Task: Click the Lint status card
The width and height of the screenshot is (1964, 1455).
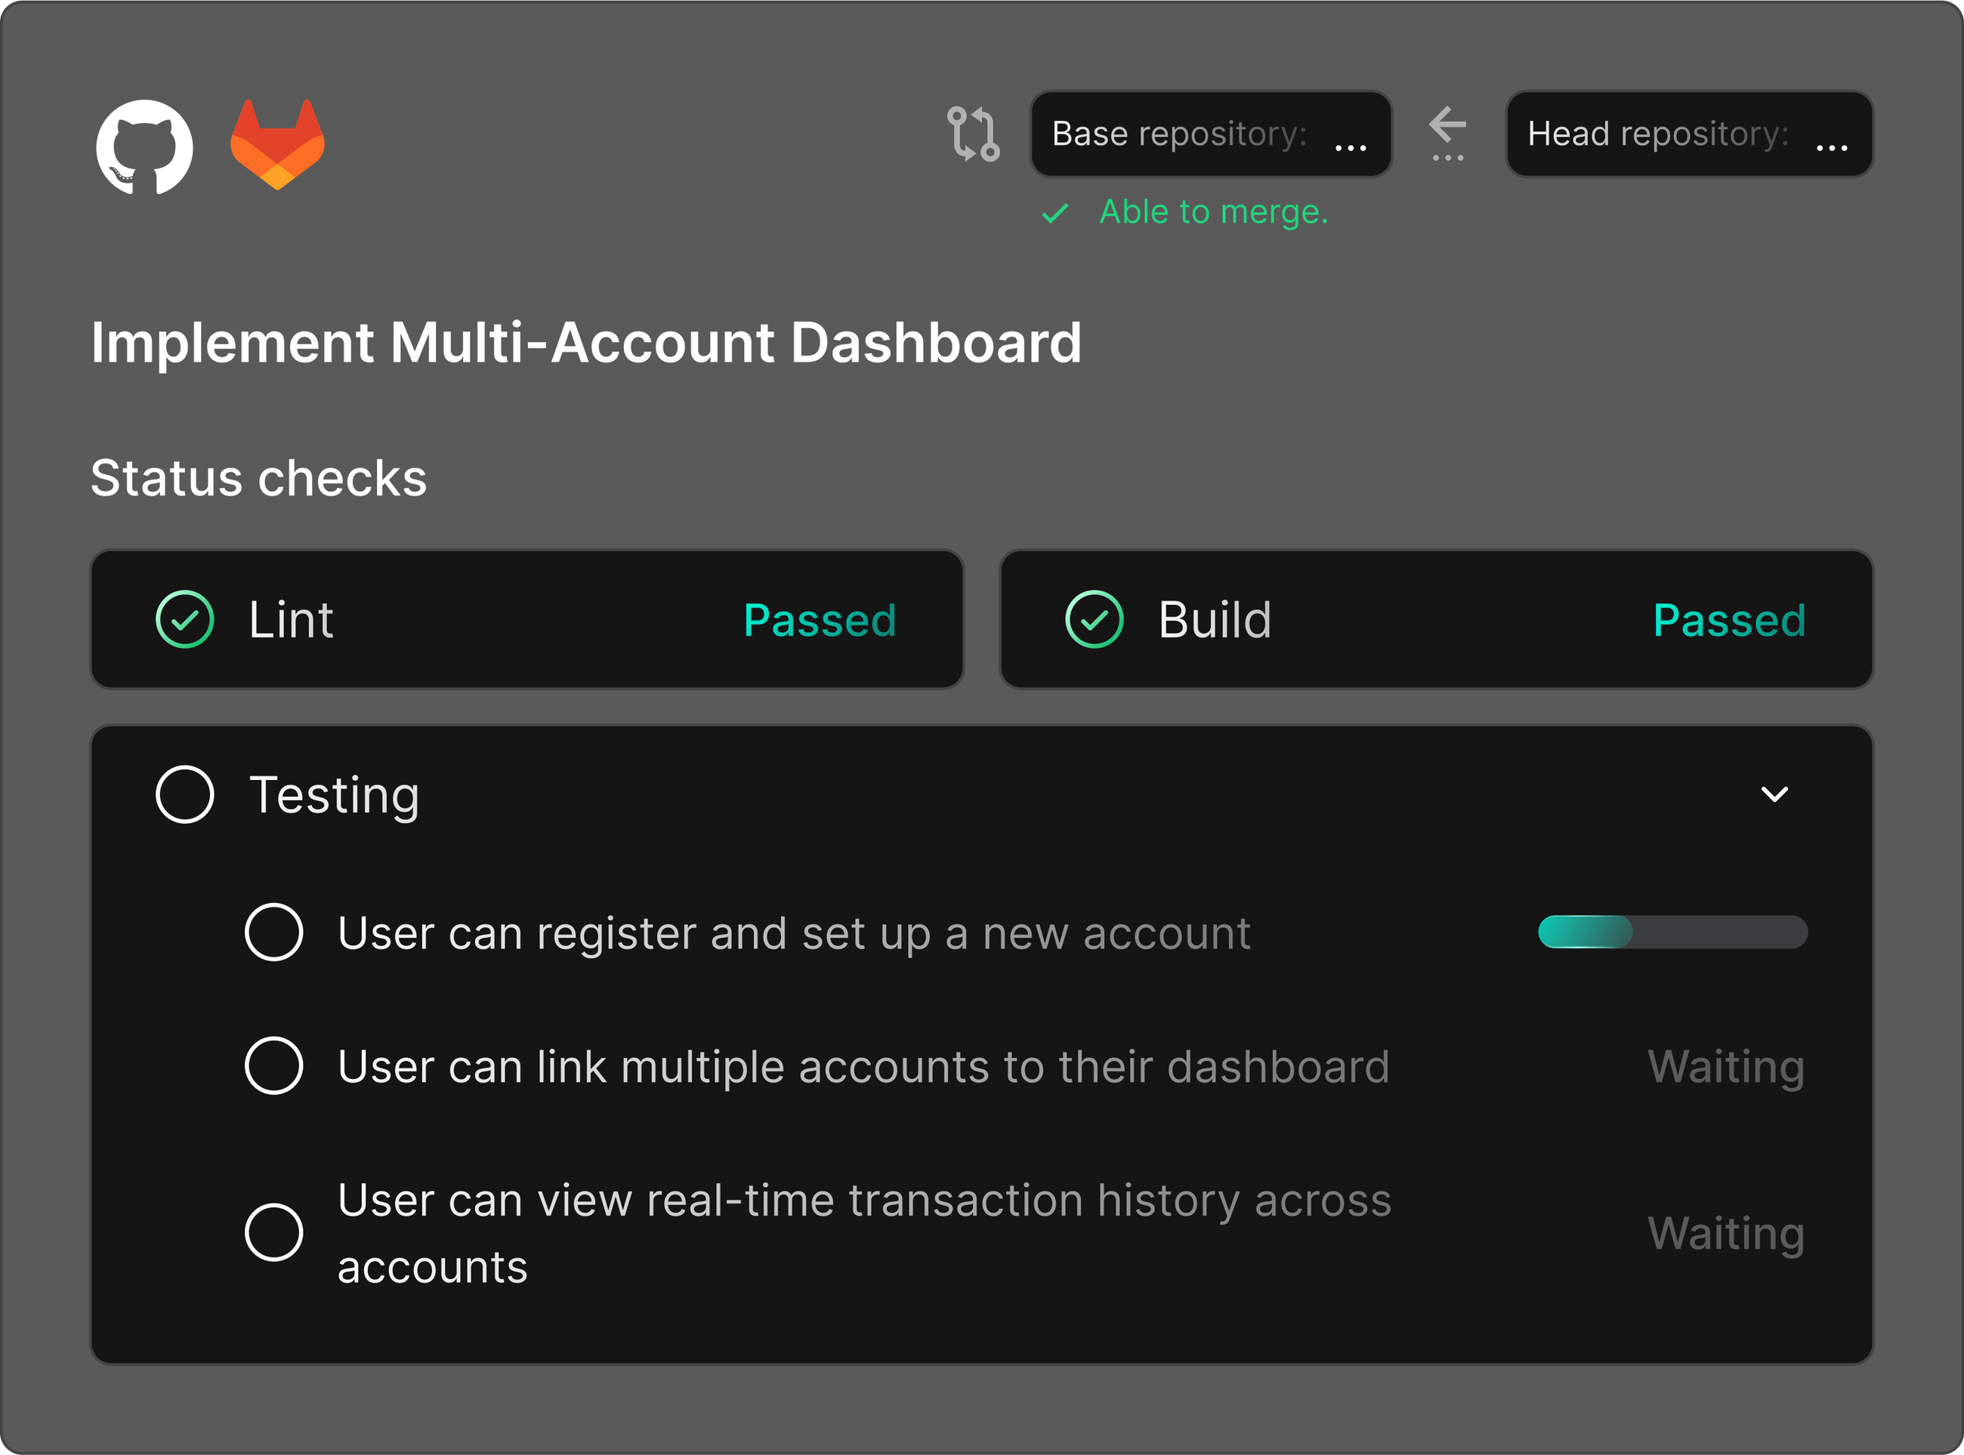Action: 527,619
